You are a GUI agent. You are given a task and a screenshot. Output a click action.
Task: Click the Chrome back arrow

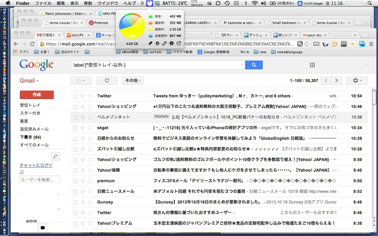click(16, 44)
